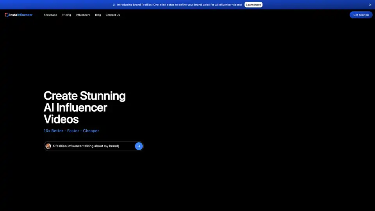Click the word 'Videos' in the headline
The width and height of the screenshot is (375, 211).
(x=61, y=119)
